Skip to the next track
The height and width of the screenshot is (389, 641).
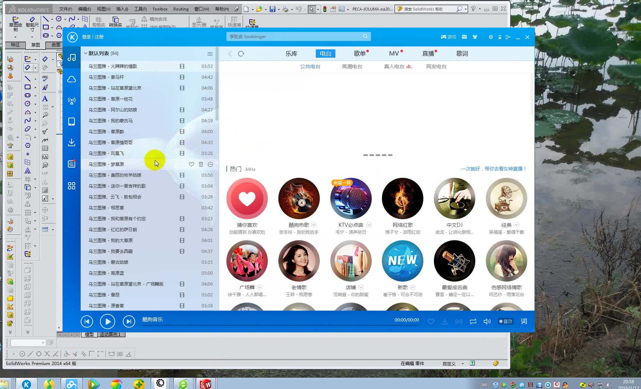coord(129,322)
